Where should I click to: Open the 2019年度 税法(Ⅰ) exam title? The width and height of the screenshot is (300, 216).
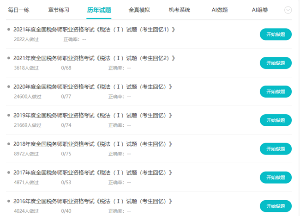click(x=93, y=116)
